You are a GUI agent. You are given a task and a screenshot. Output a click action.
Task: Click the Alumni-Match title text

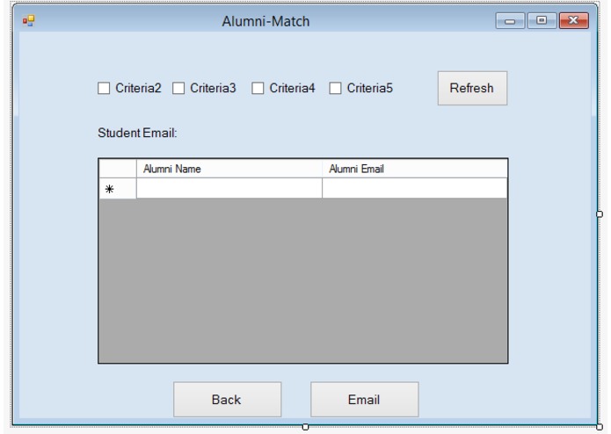265,21
